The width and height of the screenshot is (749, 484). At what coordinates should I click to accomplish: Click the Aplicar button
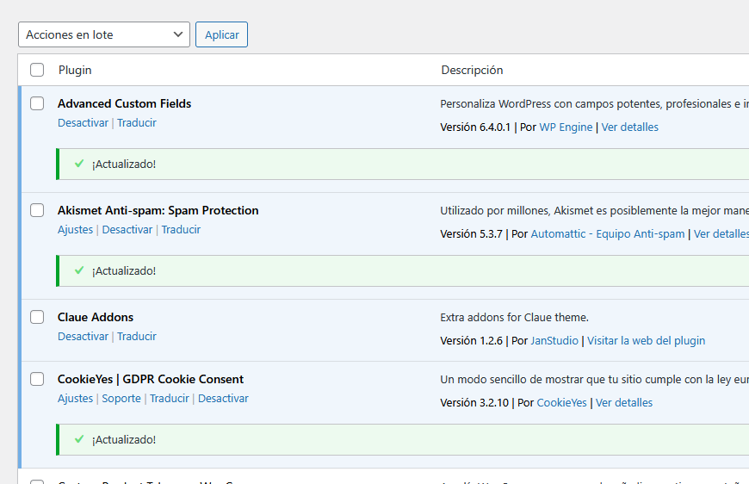pyautogui.click(x=221, y=34)
